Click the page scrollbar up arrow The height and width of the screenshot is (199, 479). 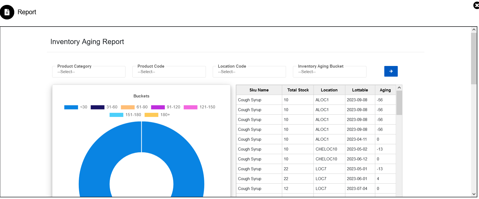tap(474, 30)
